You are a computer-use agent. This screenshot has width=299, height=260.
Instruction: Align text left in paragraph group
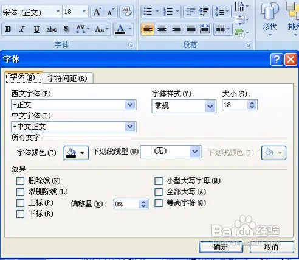pyautogui.click(x=148, y=29)
